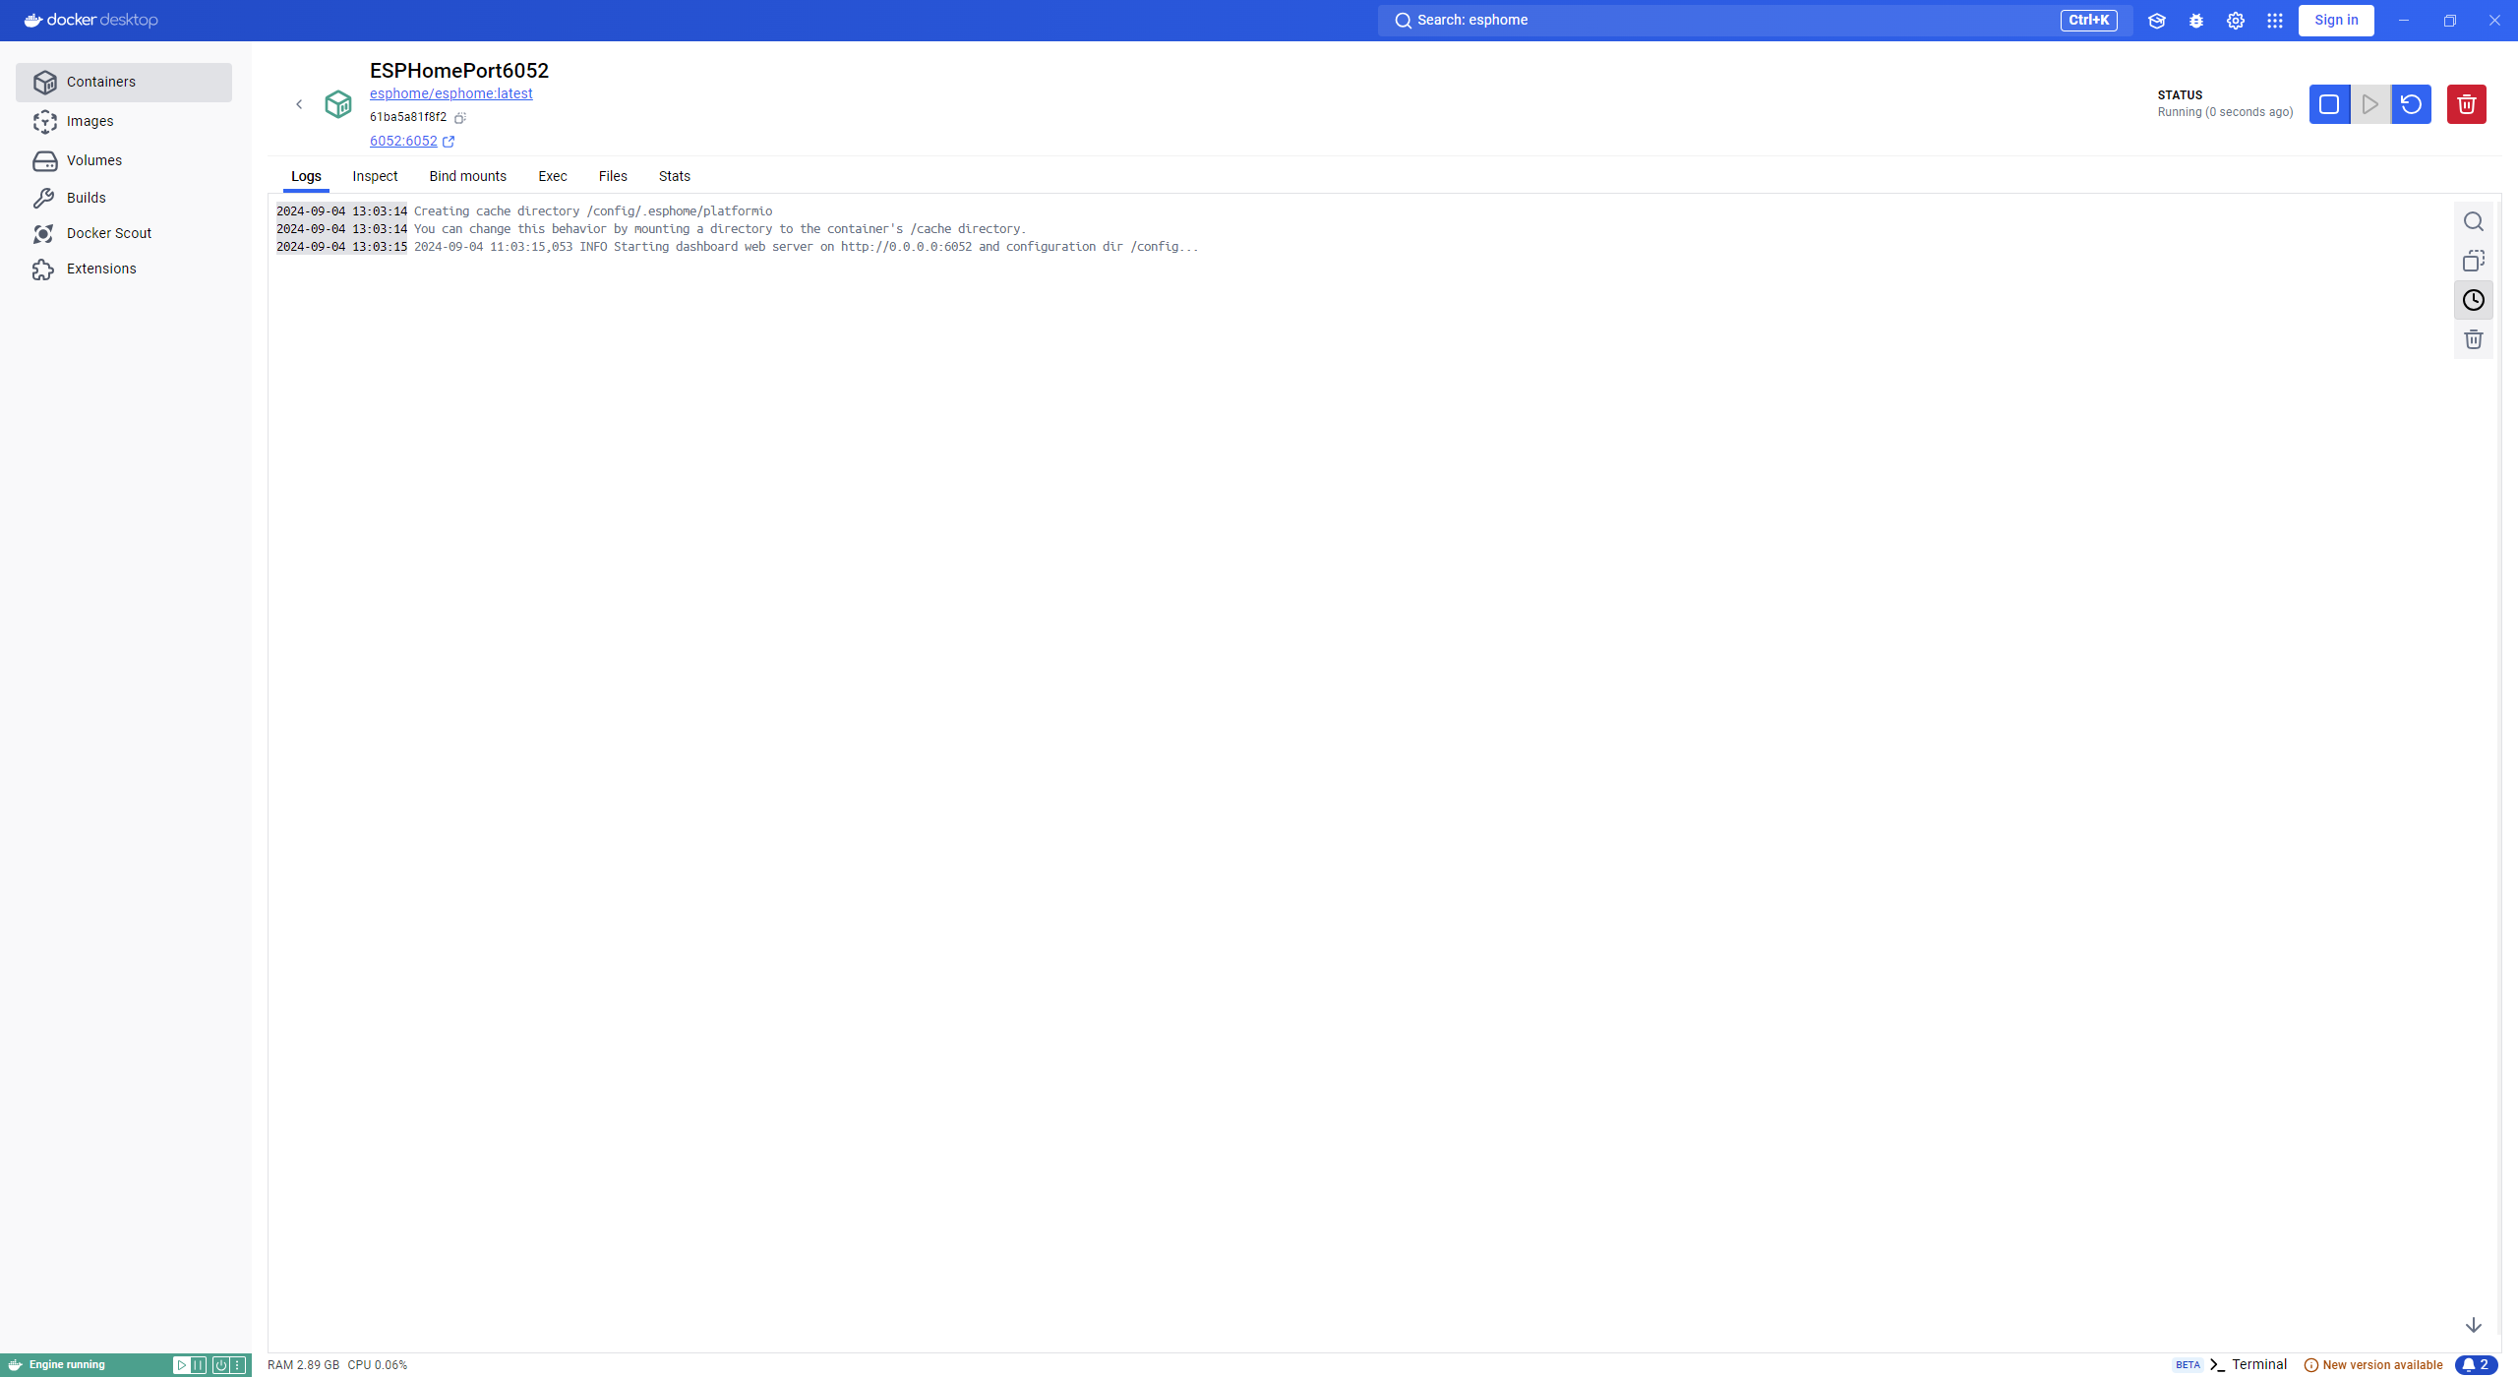This screenshot has height=1377, width=2518.
Task: Select the 'Starting dashboard web server' log line
Action: 806,247
